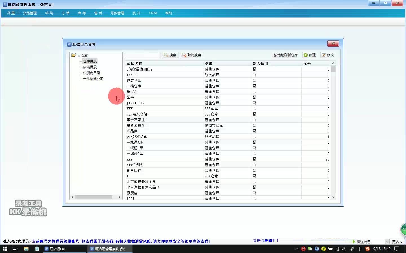Click the green plus icon on 新建
The height and width of the screenshot is (253, 406).
coord(306,55)
